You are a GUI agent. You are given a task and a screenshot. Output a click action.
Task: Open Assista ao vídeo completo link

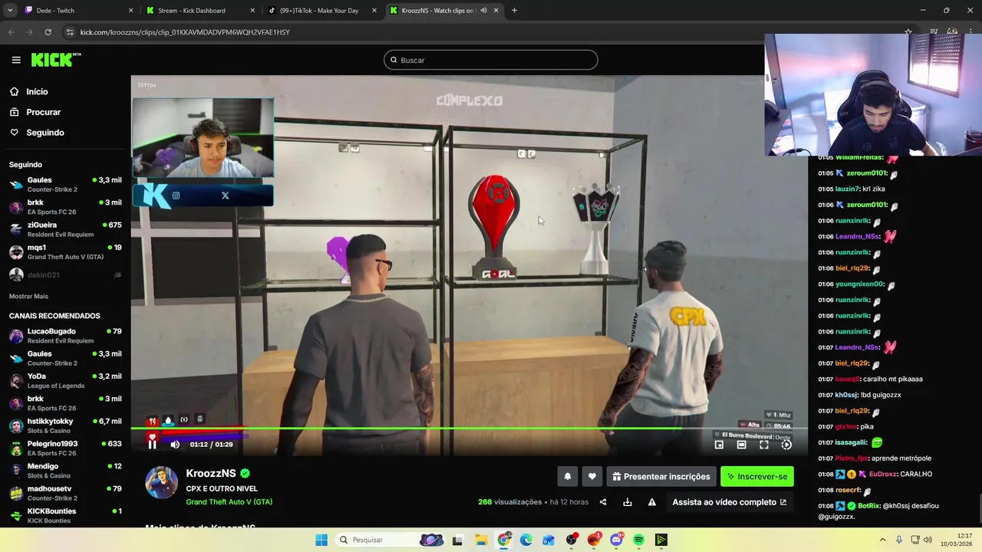pyautogui.click(x=729, y=502)
